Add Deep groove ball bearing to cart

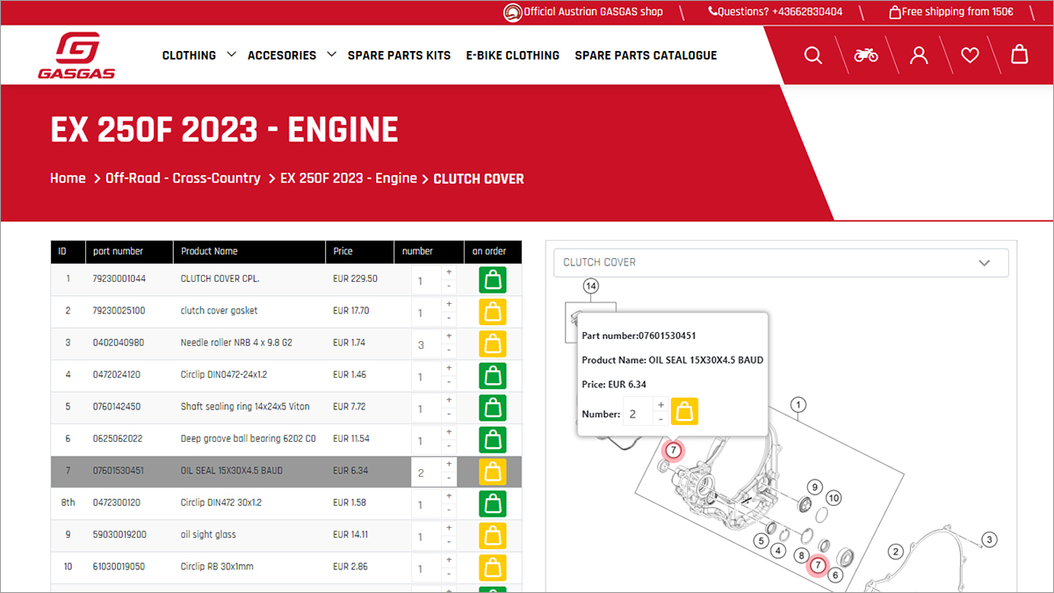point(492,440)
